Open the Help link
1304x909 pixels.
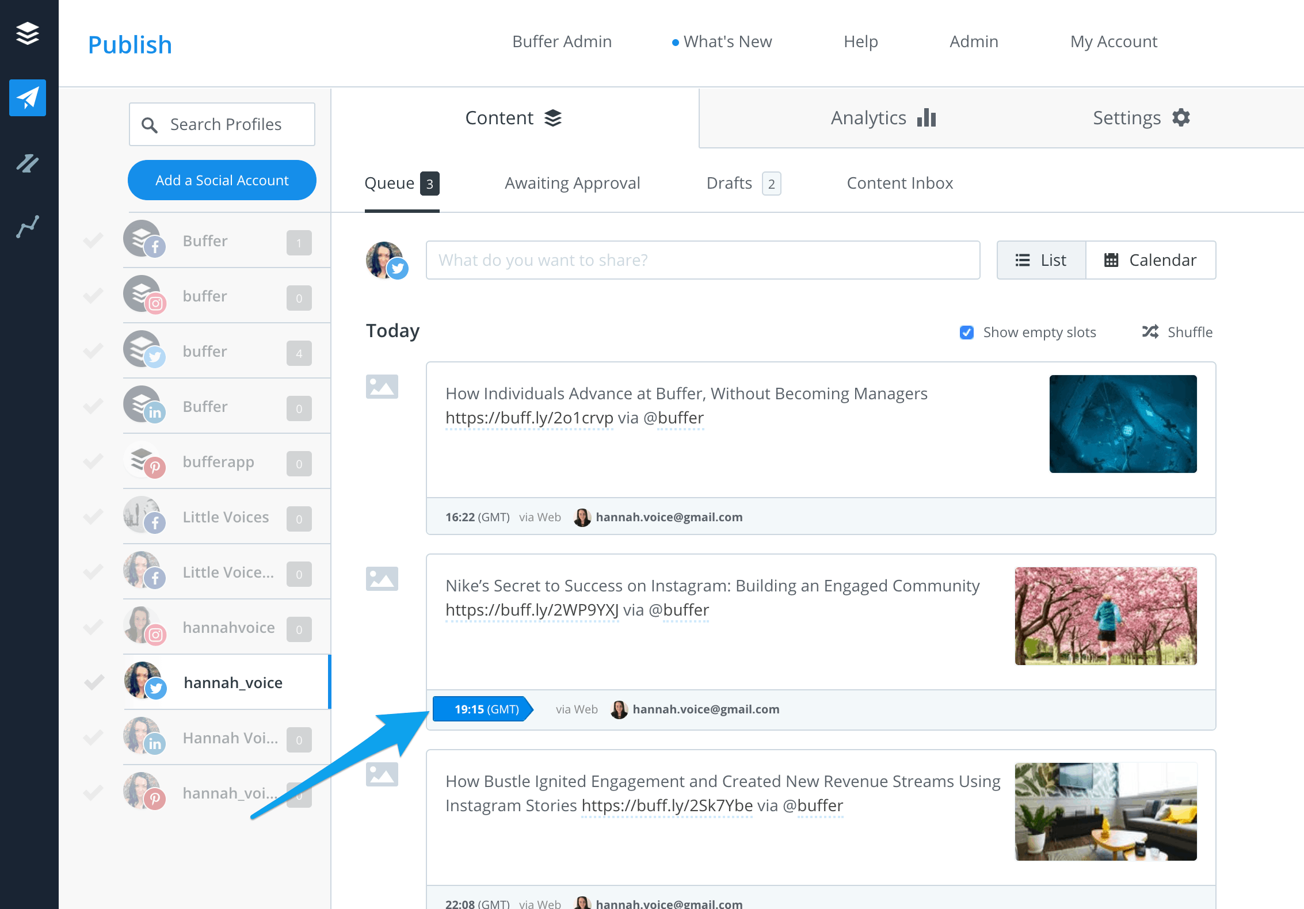(861, 41)
